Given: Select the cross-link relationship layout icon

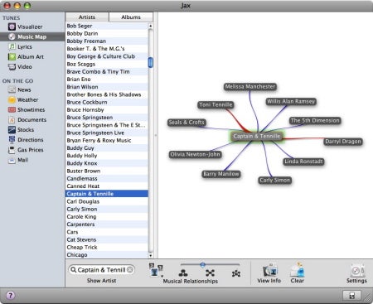Looking at the screenshot, I should click(x=210, y=273).
